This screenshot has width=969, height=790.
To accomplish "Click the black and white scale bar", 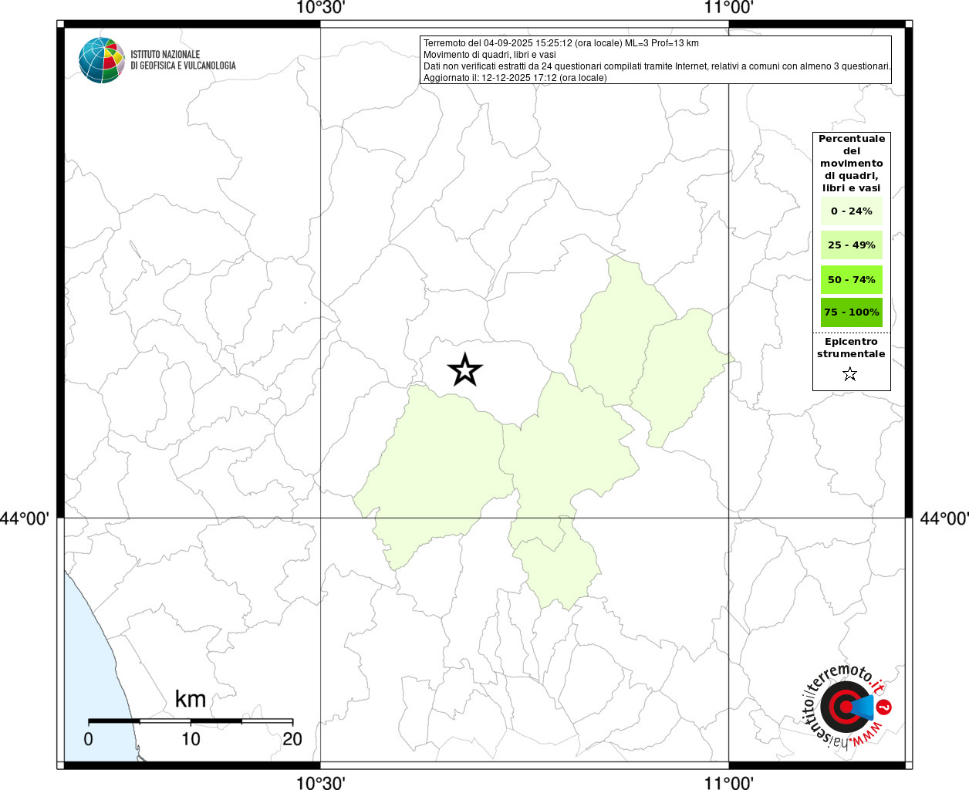I will click(191, 721).
